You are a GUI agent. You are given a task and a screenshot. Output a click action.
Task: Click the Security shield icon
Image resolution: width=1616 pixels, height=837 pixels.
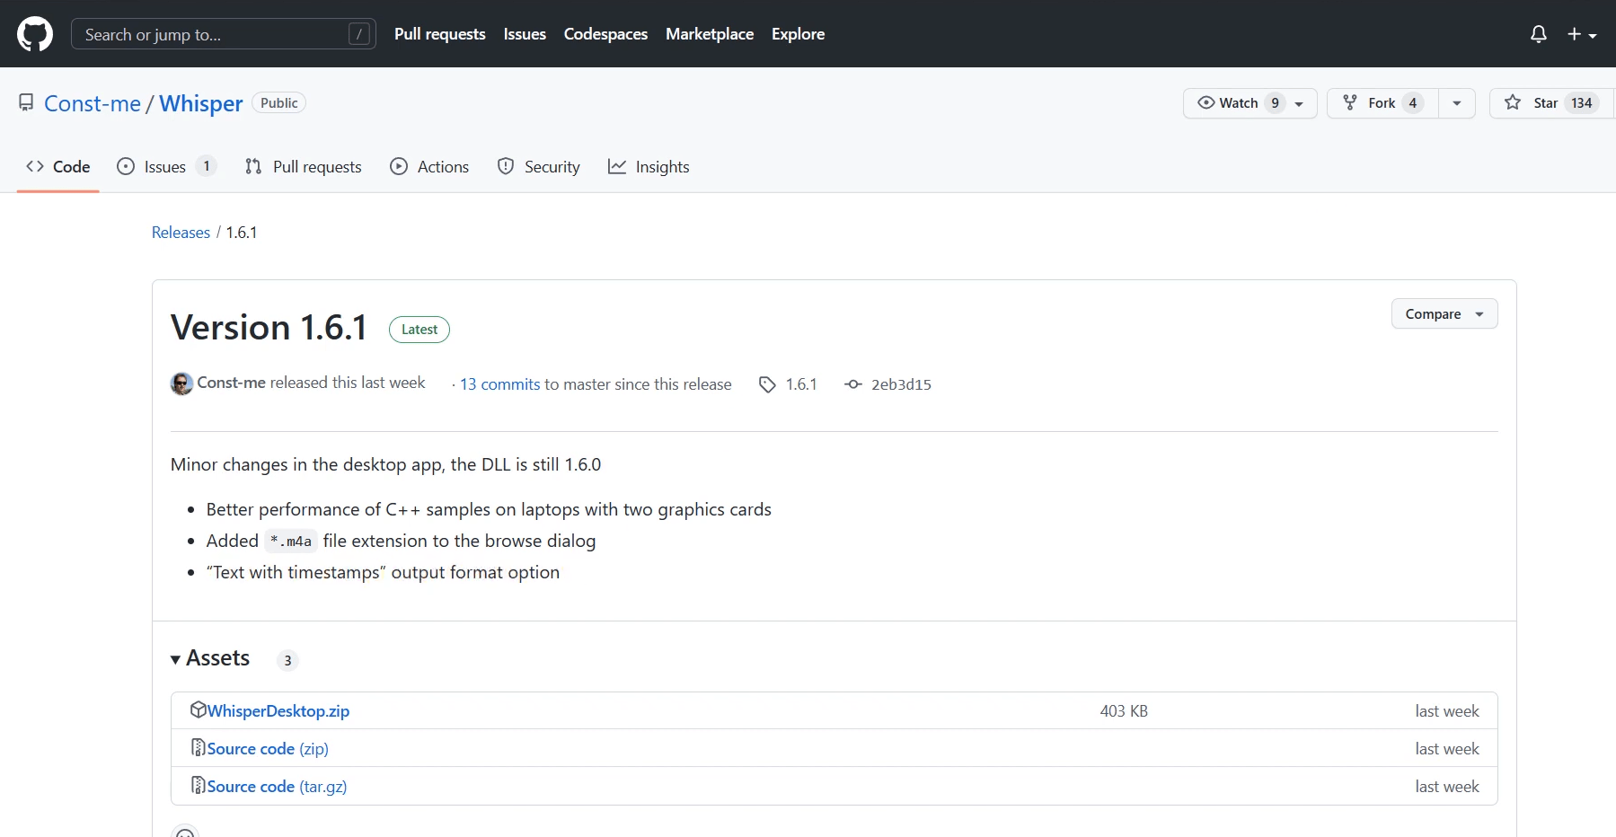coord(506,166)
